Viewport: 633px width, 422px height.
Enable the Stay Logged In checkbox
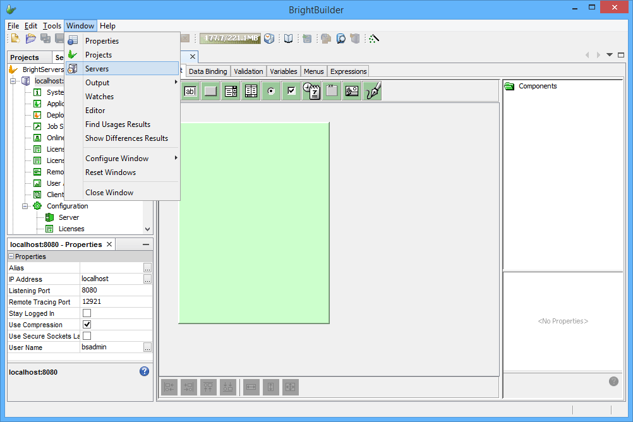(87, 313)
